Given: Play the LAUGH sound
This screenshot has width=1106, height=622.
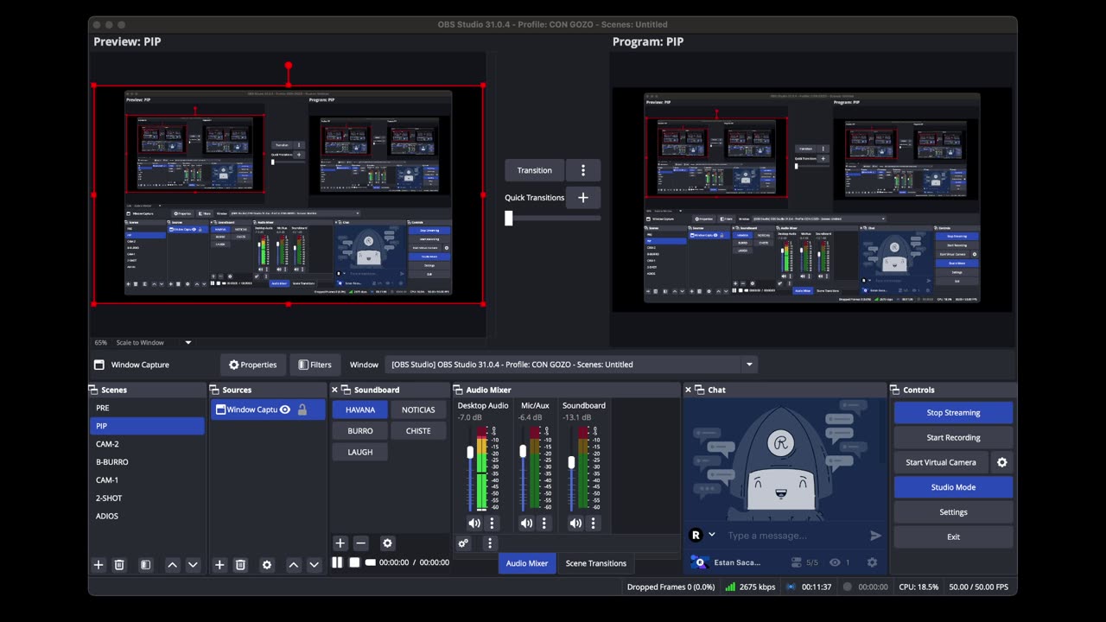Looking at the screenshot, I should 360,452.
